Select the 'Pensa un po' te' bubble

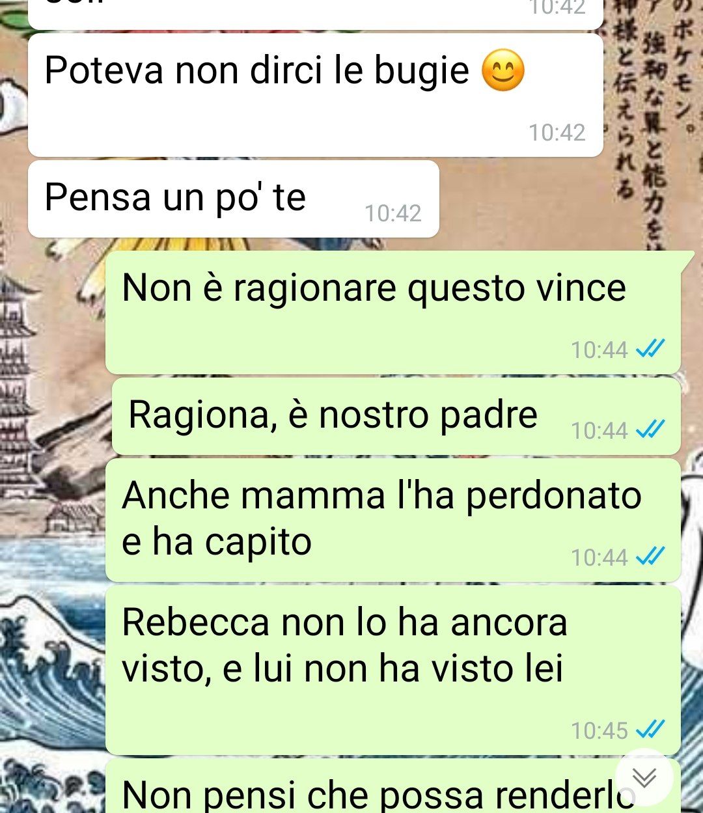234,199
